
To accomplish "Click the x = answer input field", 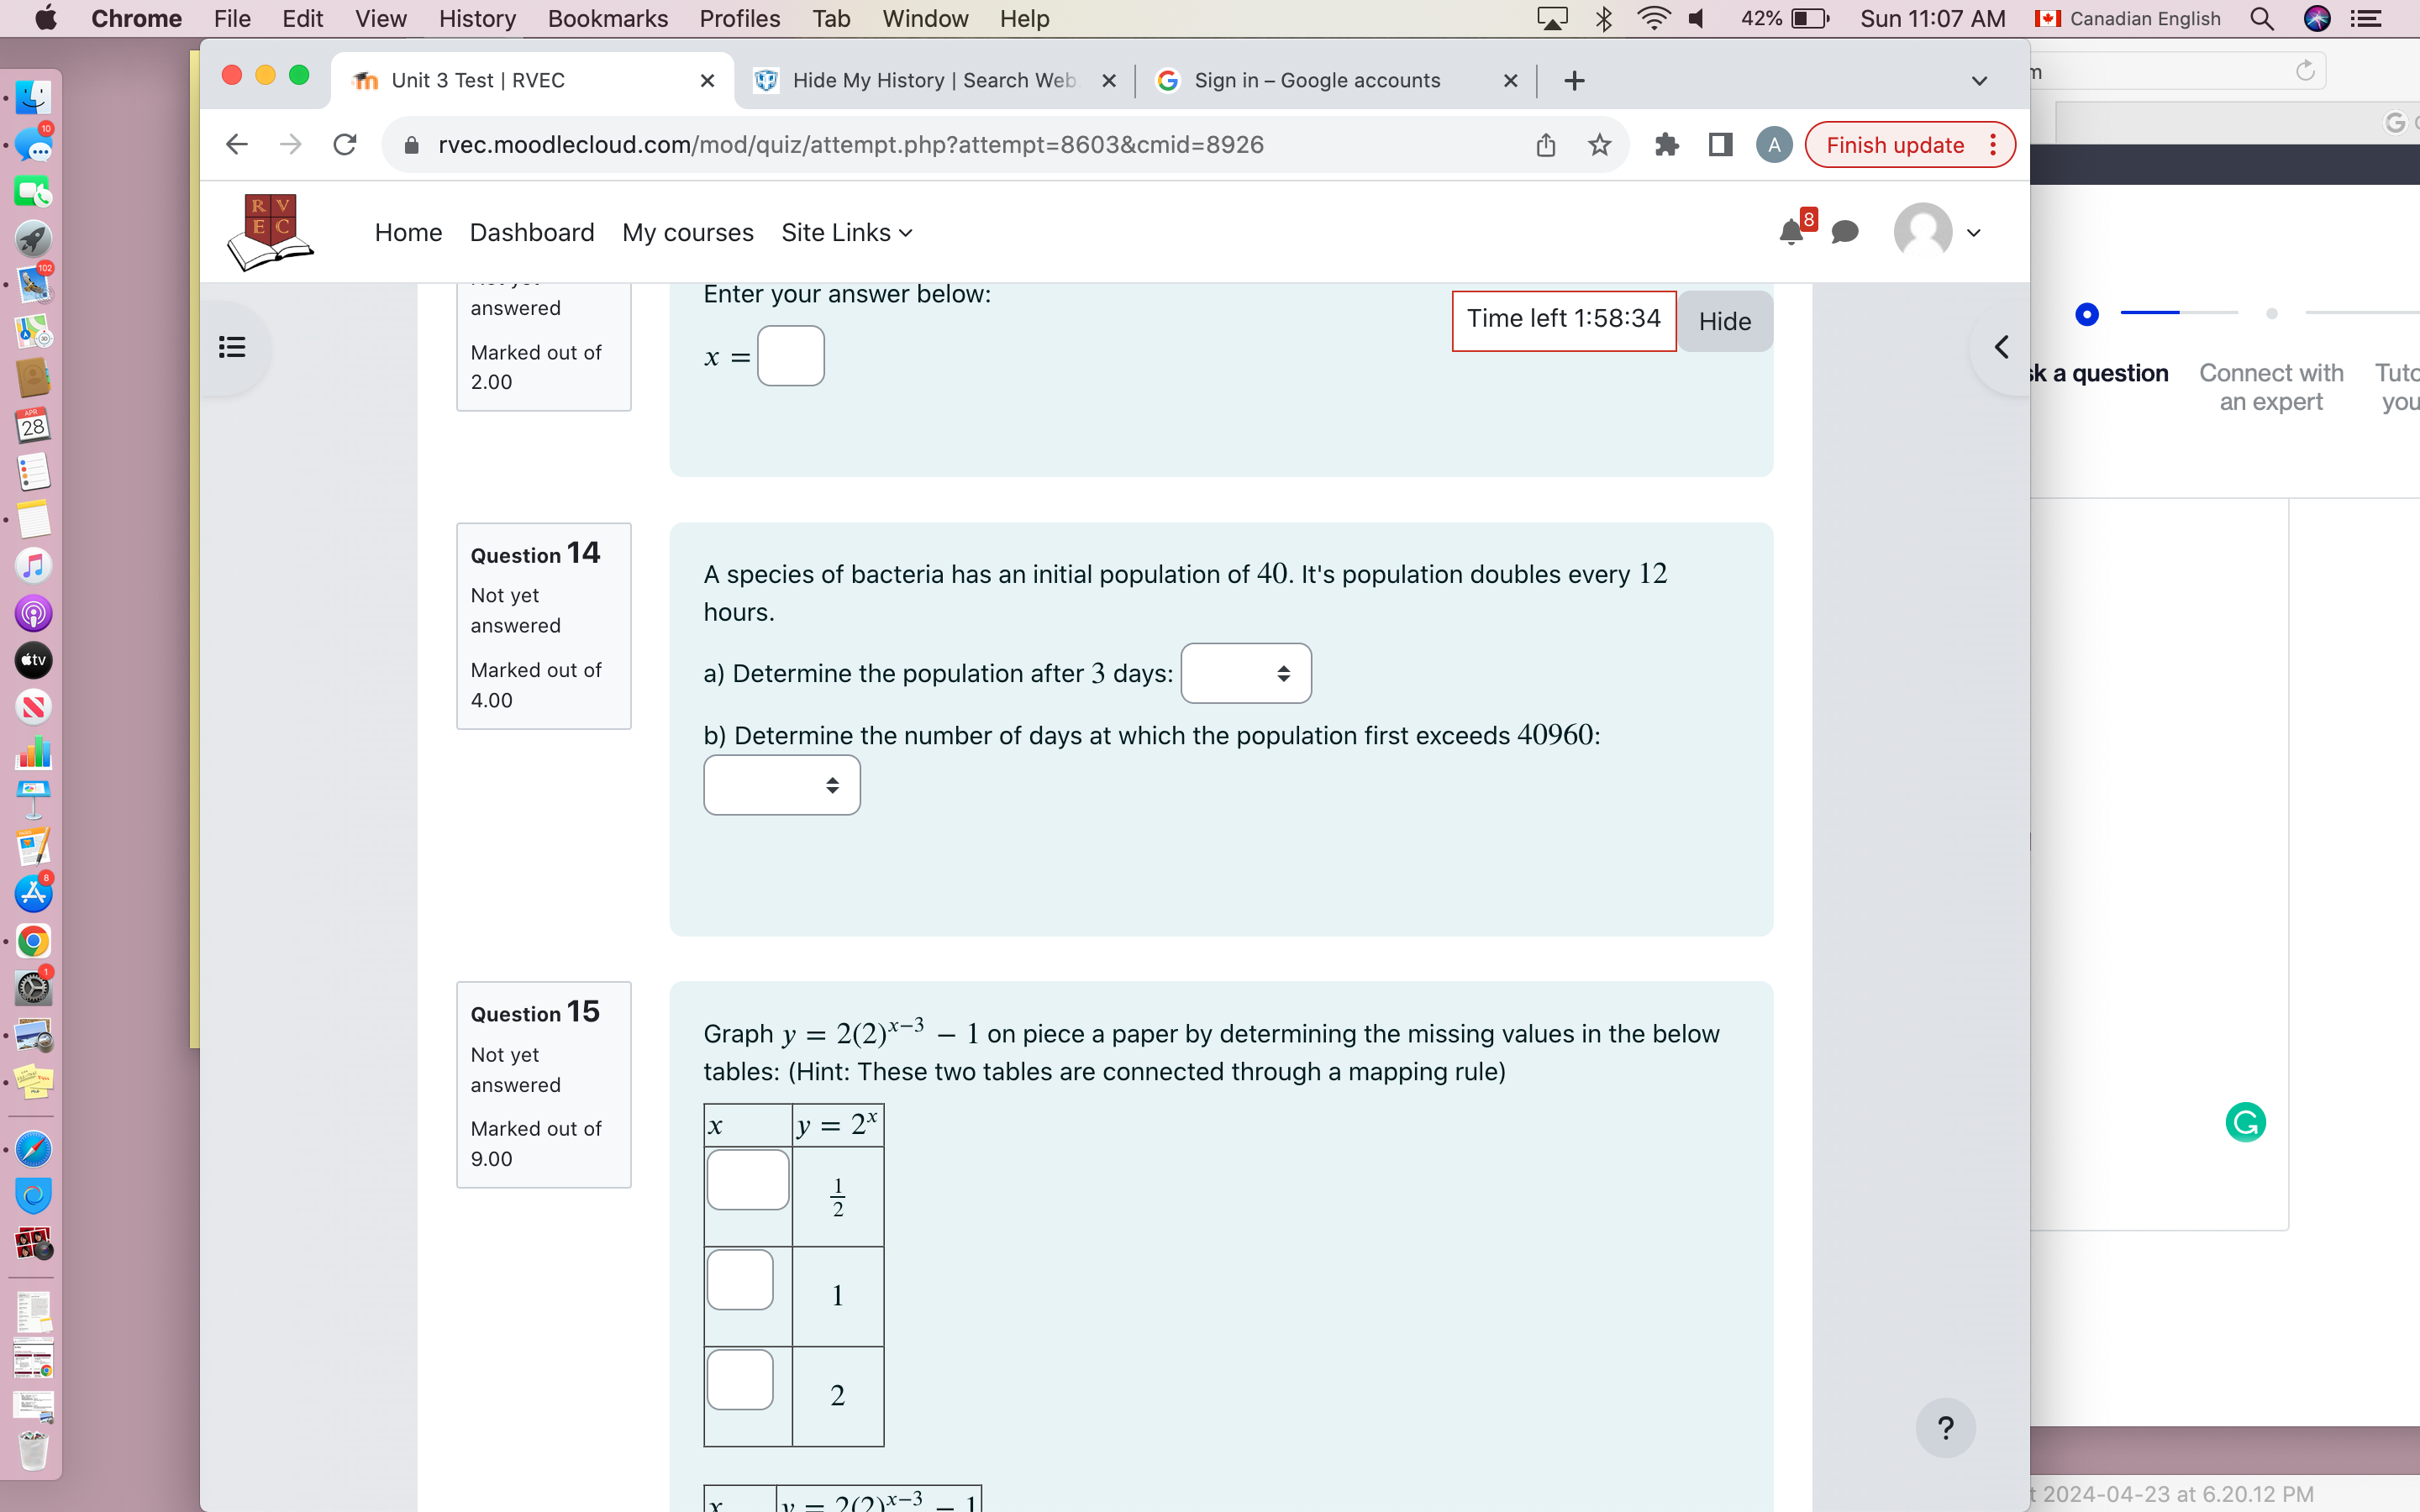I will pos(790,355).
